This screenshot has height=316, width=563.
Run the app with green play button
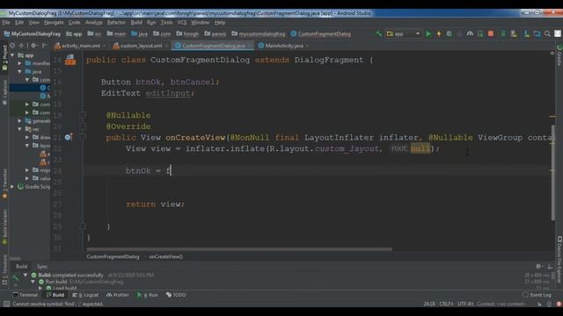pyautogui.click(x=428, y=33)
